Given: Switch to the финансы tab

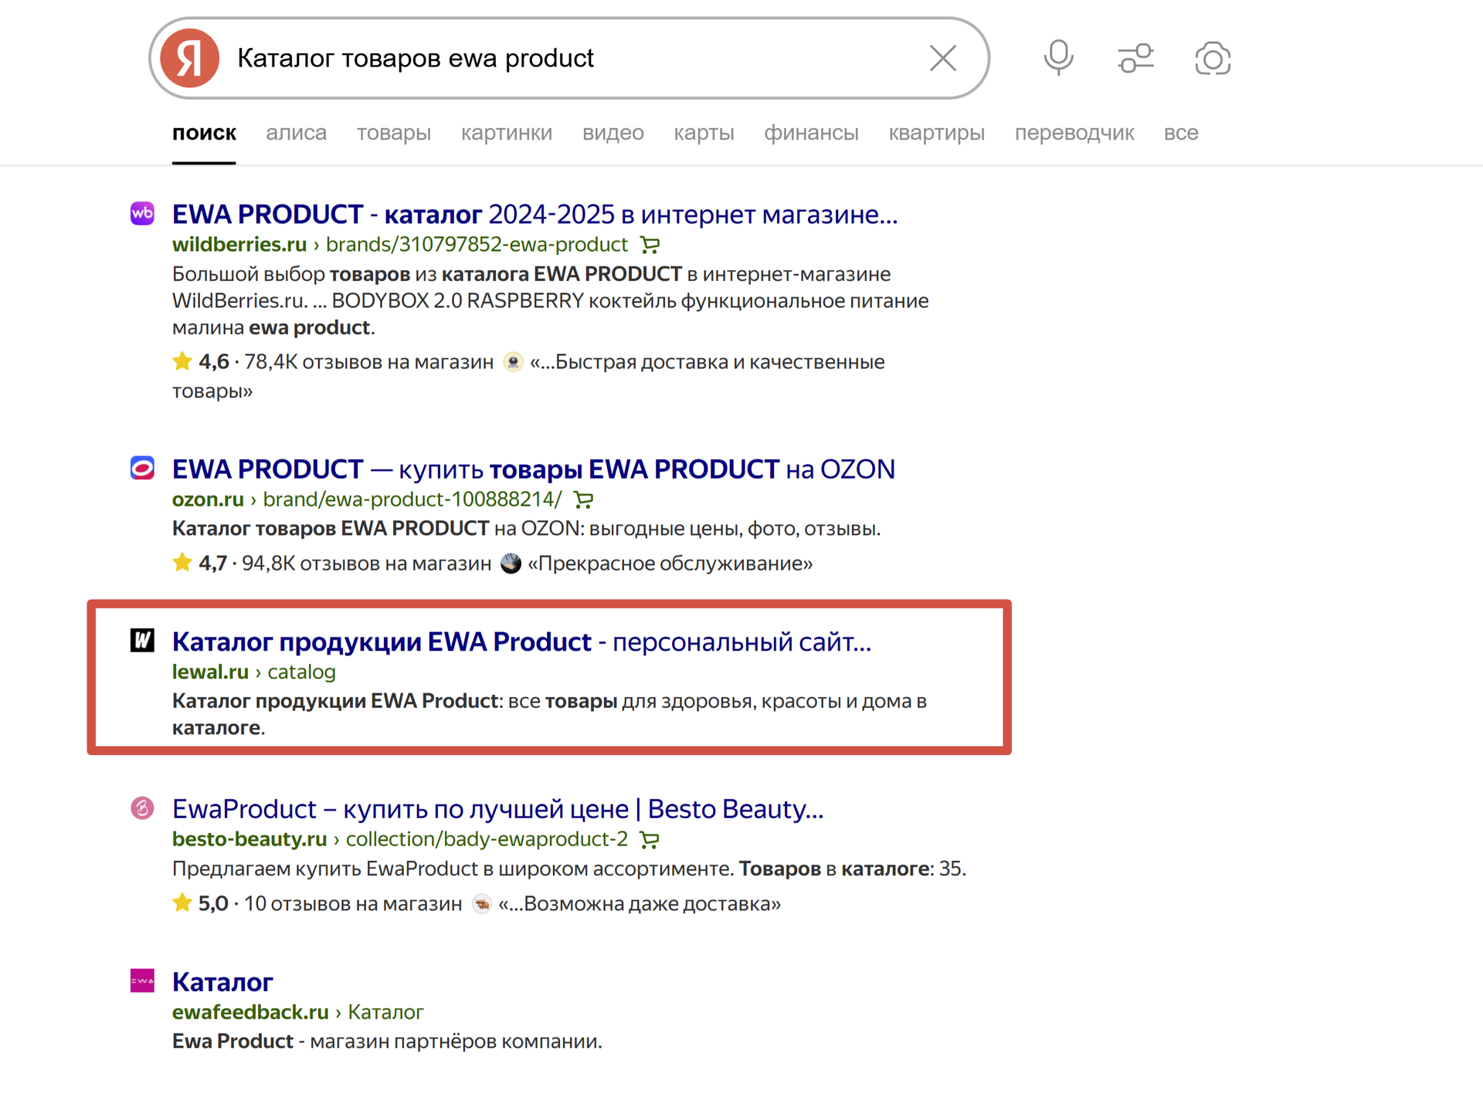Looking at the screenshot, I should tap(811, 133).
